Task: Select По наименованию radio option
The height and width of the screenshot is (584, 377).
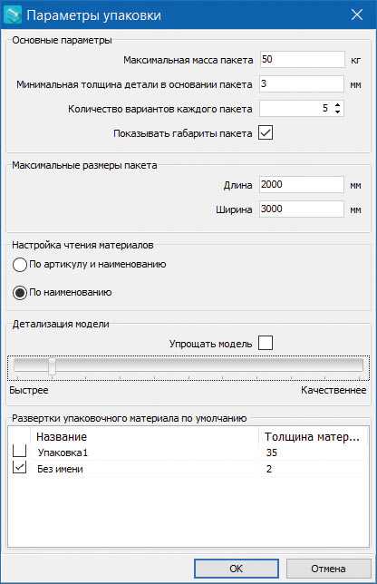Action: pyautogui.click(x=19, y=293)
